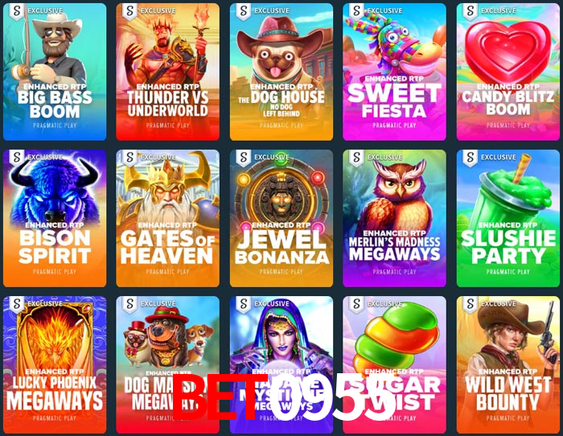Open Candy Blitz Boom game card
This screenshot has height=436, width=563.
pyautogui.click(x=508, y=72)
